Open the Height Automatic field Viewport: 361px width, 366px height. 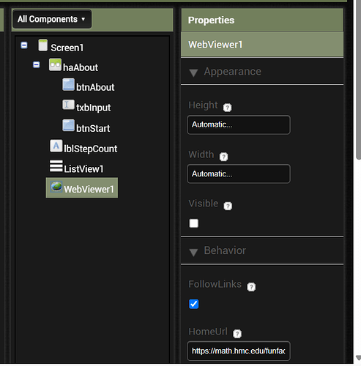[x=239, y=125]
